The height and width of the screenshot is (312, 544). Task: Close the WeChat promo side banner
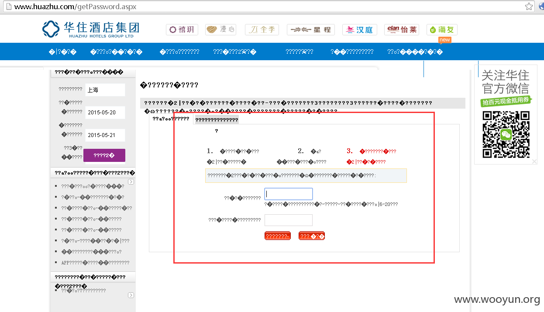(x=534, y=161)
